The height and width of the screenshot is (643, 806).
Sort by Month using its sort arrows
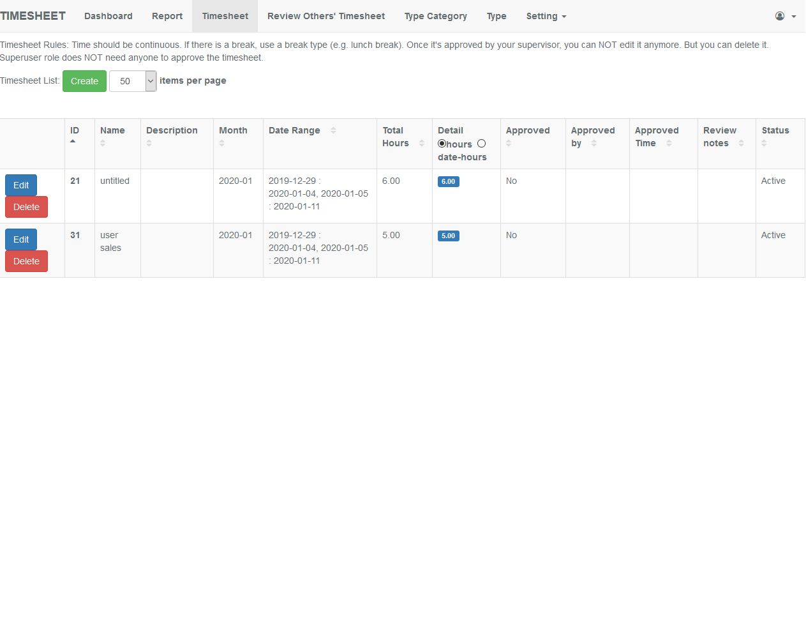pos(222,144)
